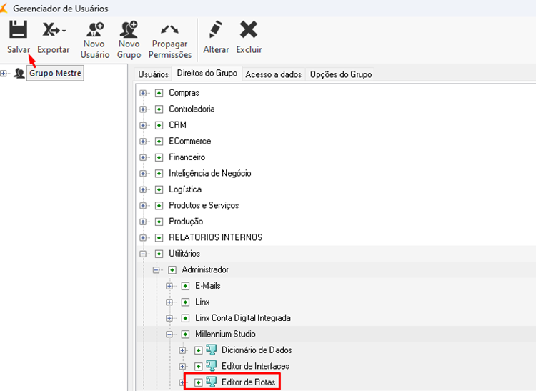Viewport: 536px width, 391px height.
Task: Expand the Compras node
Action: click(143, 93)
